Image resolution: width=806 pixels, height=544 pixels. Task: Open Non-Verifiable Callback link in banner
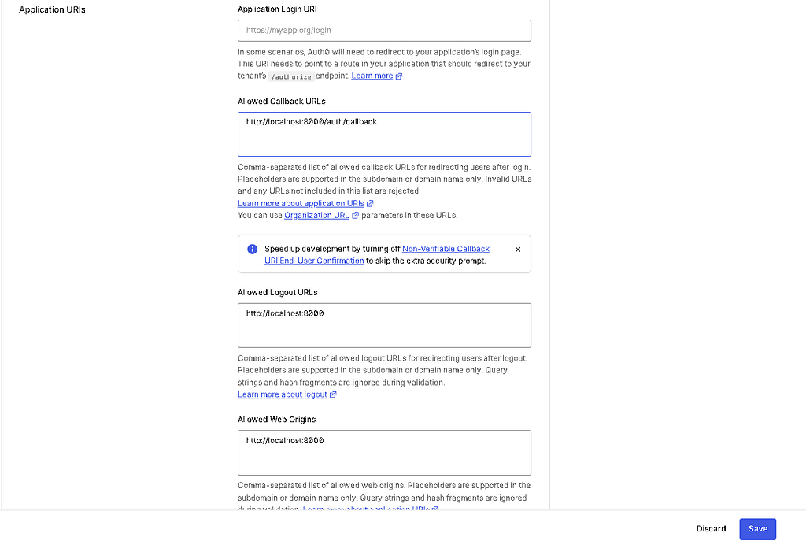(x=446, y=249)
